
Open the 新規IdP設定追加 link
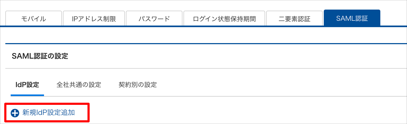coord(48,113)
